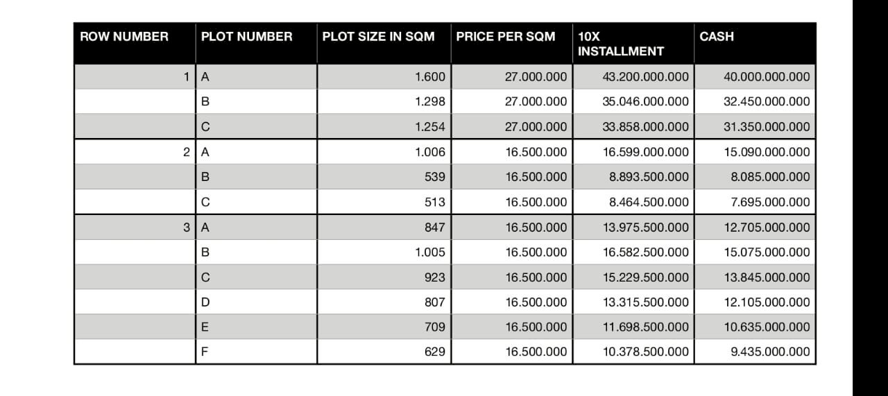Select installment value 43.200.000.000
Viewport: 888px width, 396px height.
(645, 77)
